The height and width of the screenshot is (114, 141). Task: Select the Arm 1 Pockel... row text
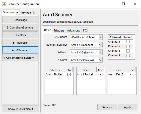[86, 74]
